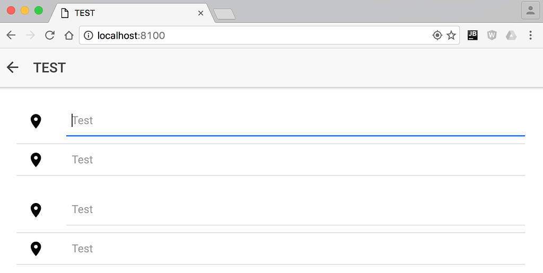Viewport: 543px width, 273px height.
Task: Open a new browser tab
Action: point(224,14)
